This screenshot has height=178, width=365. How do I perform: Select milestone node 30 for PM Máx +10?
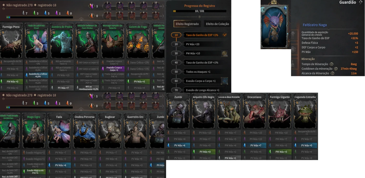(176, 54)
